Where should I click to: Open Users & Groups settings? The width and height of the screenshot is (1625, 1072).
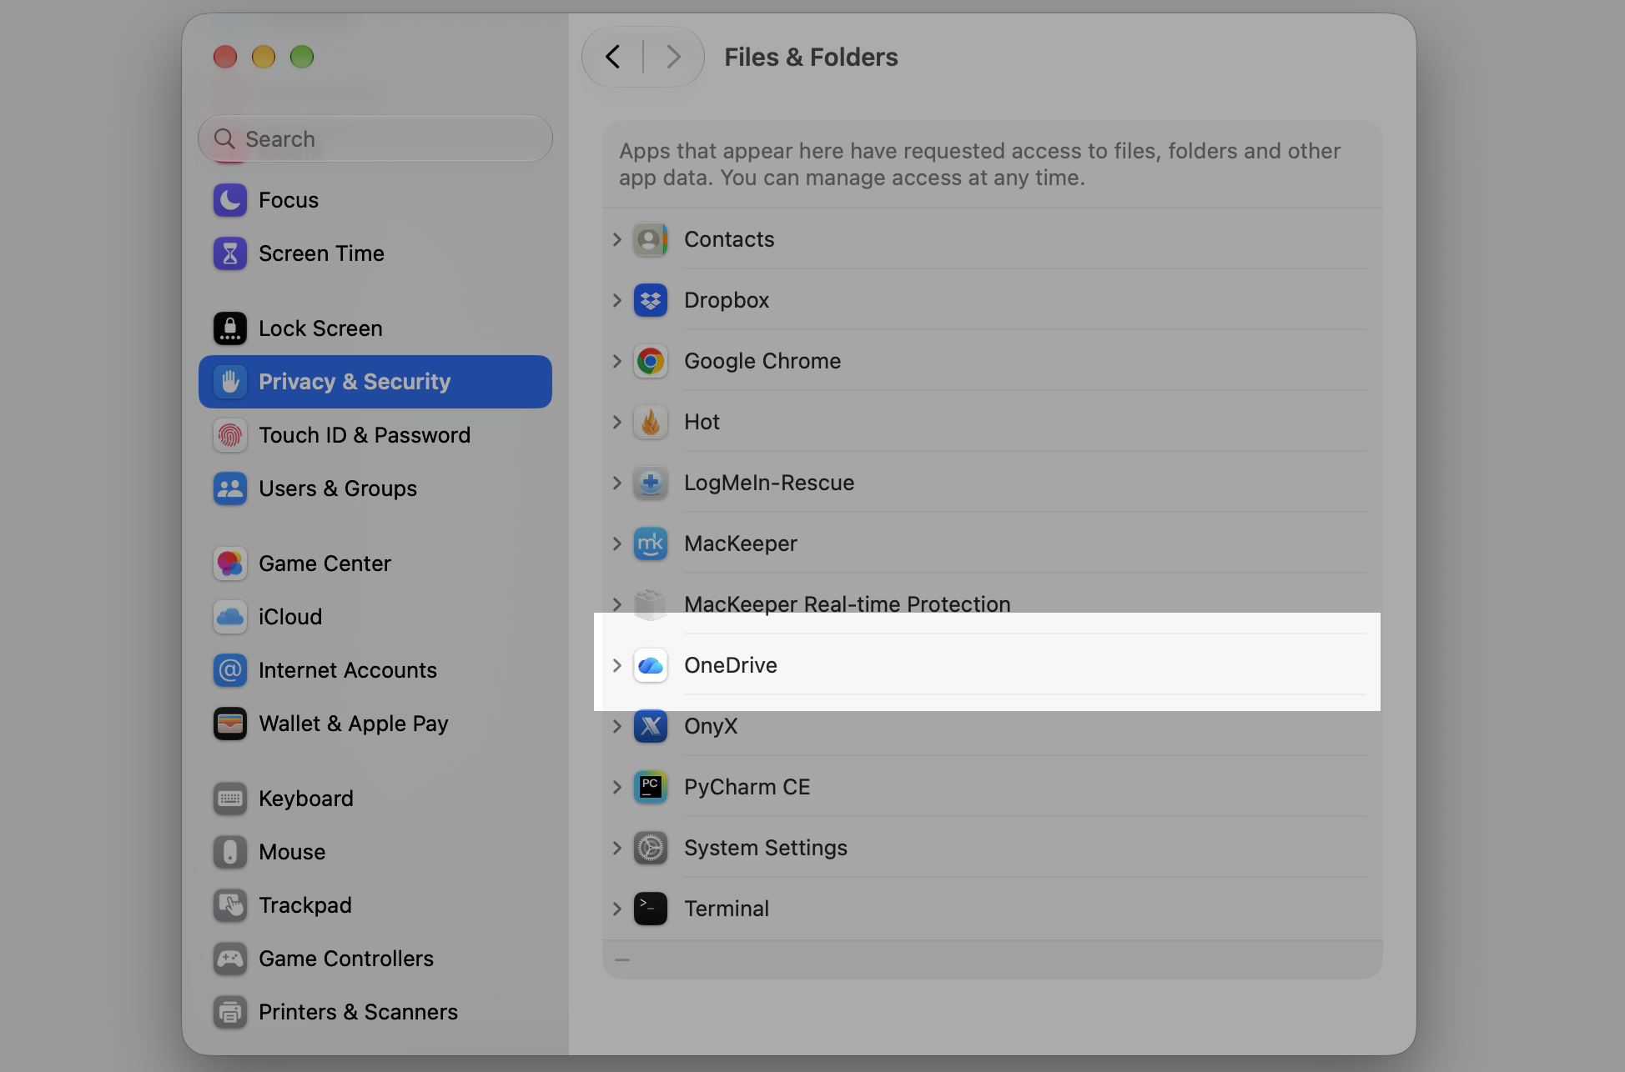click(x=375, y=488)
